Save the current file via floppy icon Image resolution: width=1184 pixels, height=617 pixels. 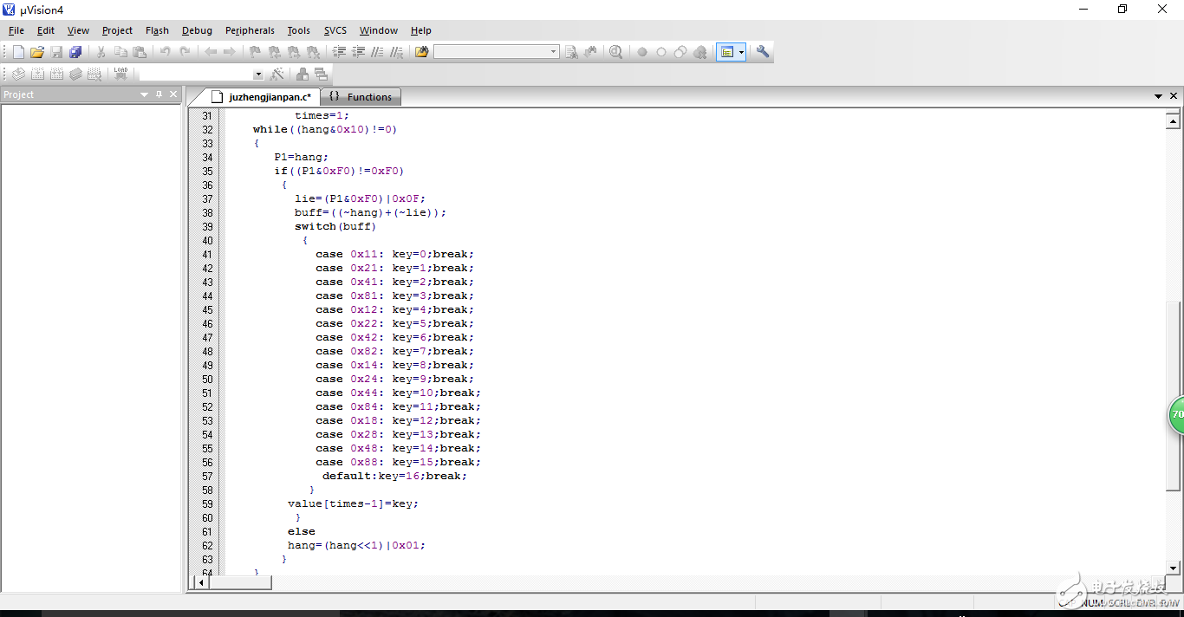[x=56, y=52]
